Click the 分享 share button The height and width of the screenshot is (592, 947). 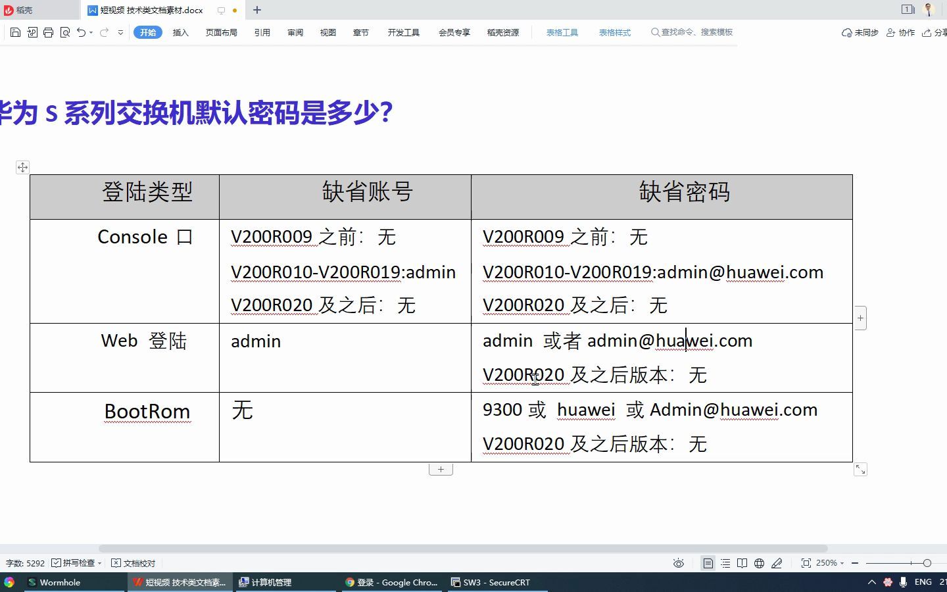[935, 32]
